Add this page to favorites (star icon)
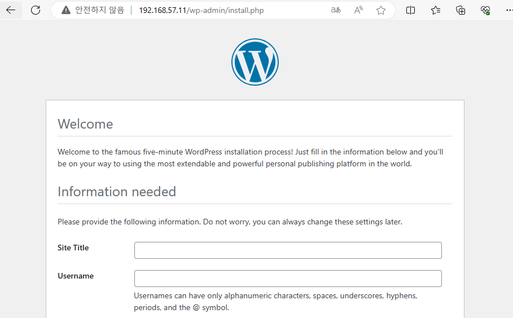Viewport: 513px width, 318px height. (381, 10)
